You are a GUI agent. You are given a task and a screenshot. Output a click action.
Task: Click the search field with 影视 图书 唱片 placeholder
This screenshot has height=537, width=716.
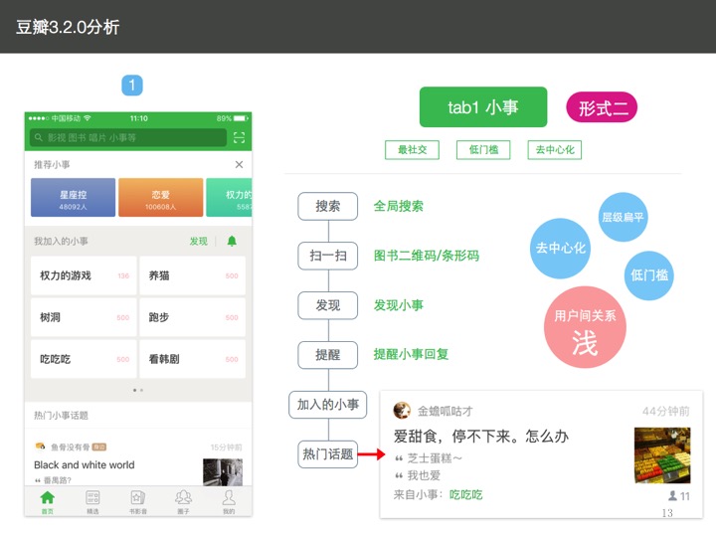coord(128,137)
